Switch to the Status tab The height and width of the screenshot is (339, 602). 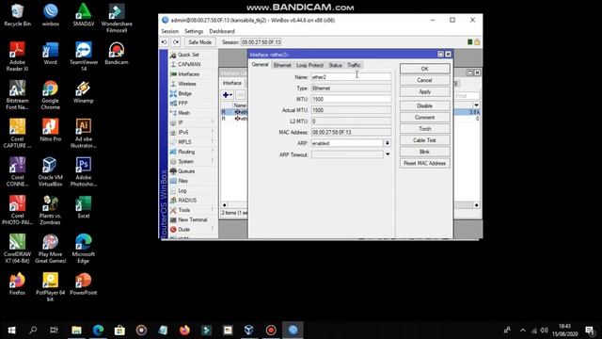(335, 65)
